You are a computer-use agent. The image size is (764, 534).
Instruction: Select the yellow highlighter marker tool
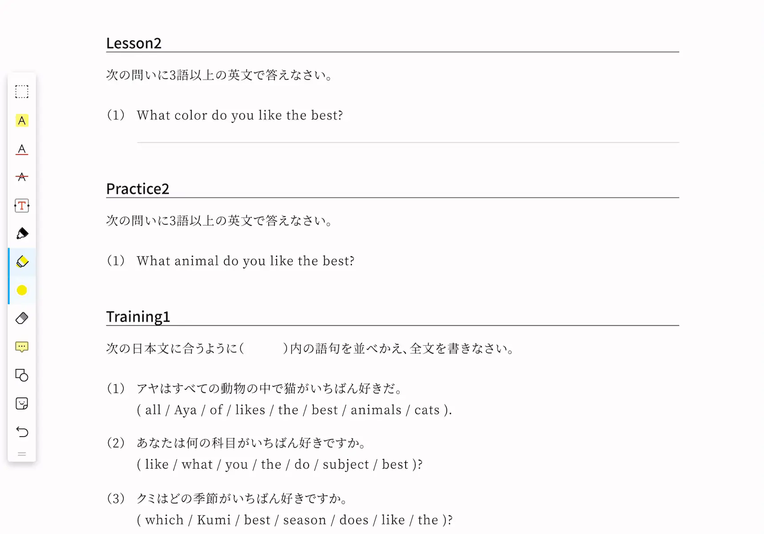pos(22,262)
